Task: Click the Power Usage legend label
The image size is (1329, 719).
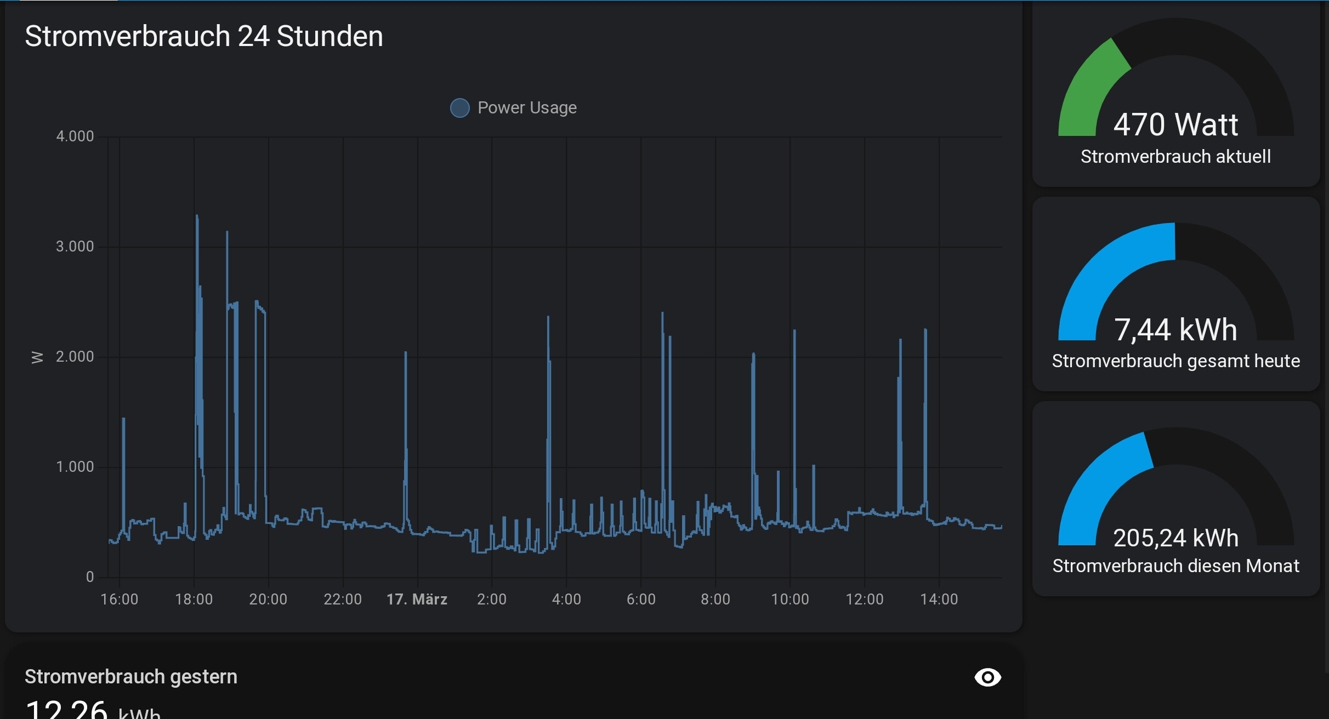Action: pyautogui.click(x=526, y=108)
